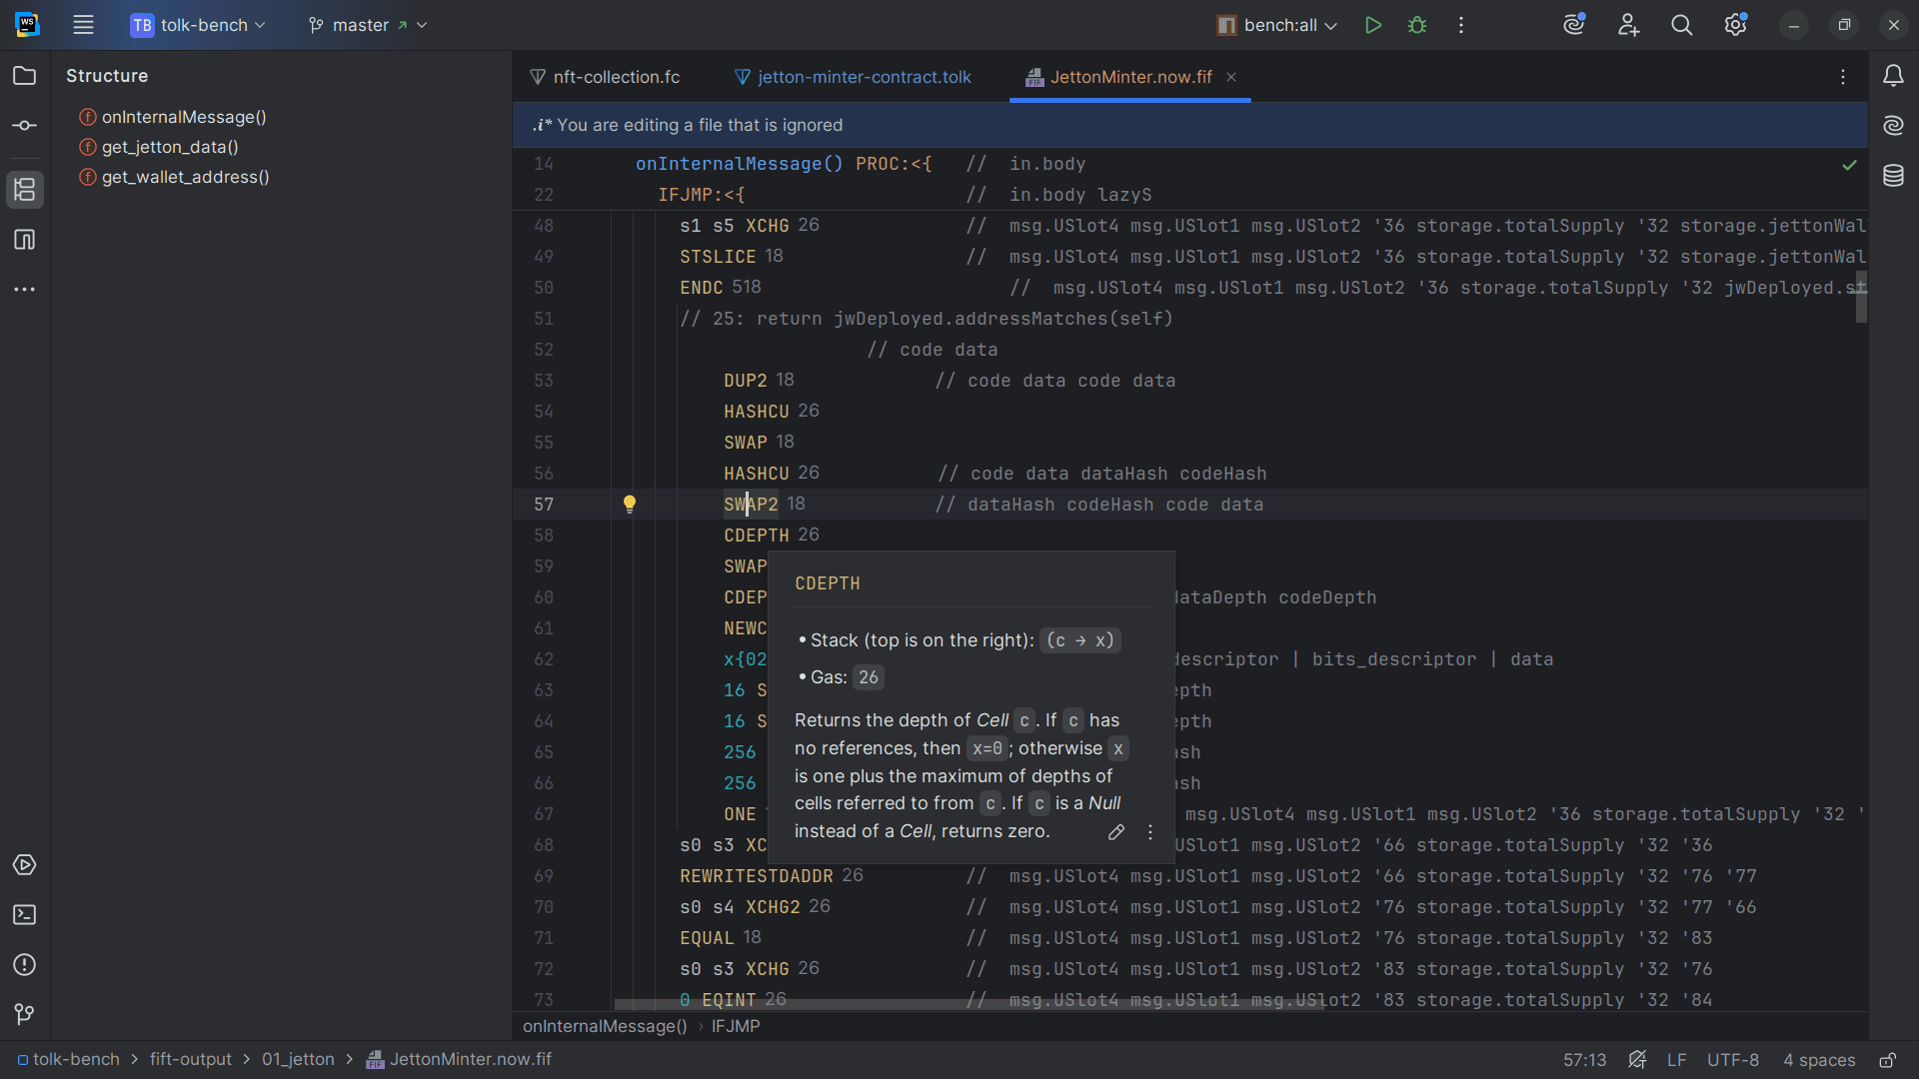Open UTF-8 encoding selector
Image resolution: width=1919 pixels, height=1079 pixels.
1733,1060
